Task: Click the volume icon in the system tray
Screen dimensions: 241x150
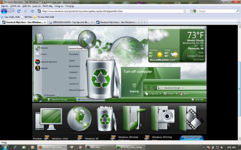Action: point(222,147)
